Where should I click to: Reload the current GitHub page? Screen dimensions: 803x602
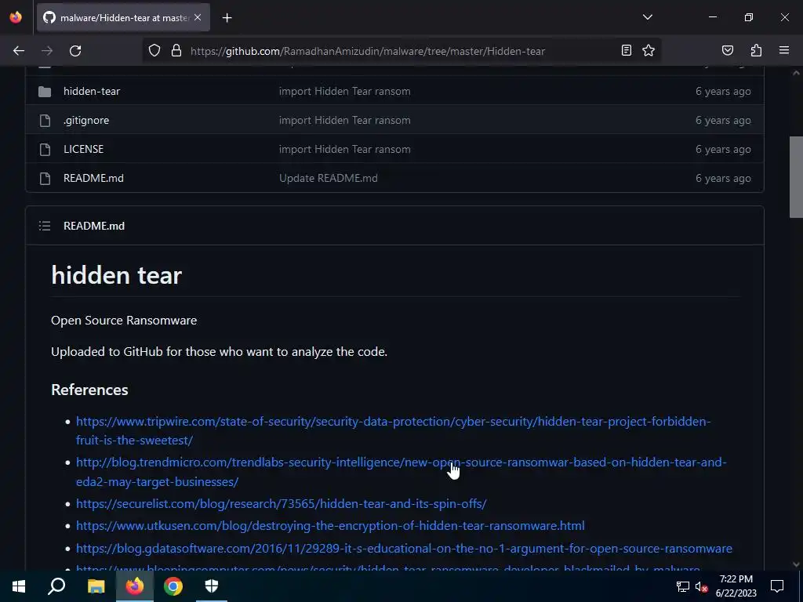75,51
